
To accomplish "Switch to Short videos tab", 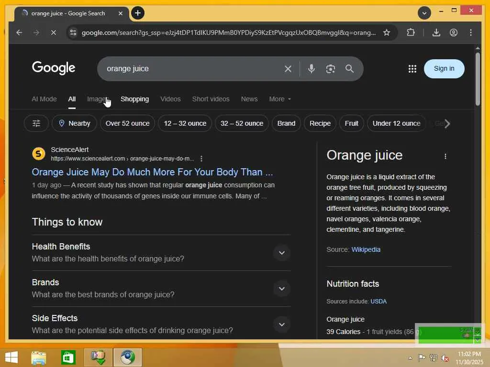I will [x=211, y=99].
